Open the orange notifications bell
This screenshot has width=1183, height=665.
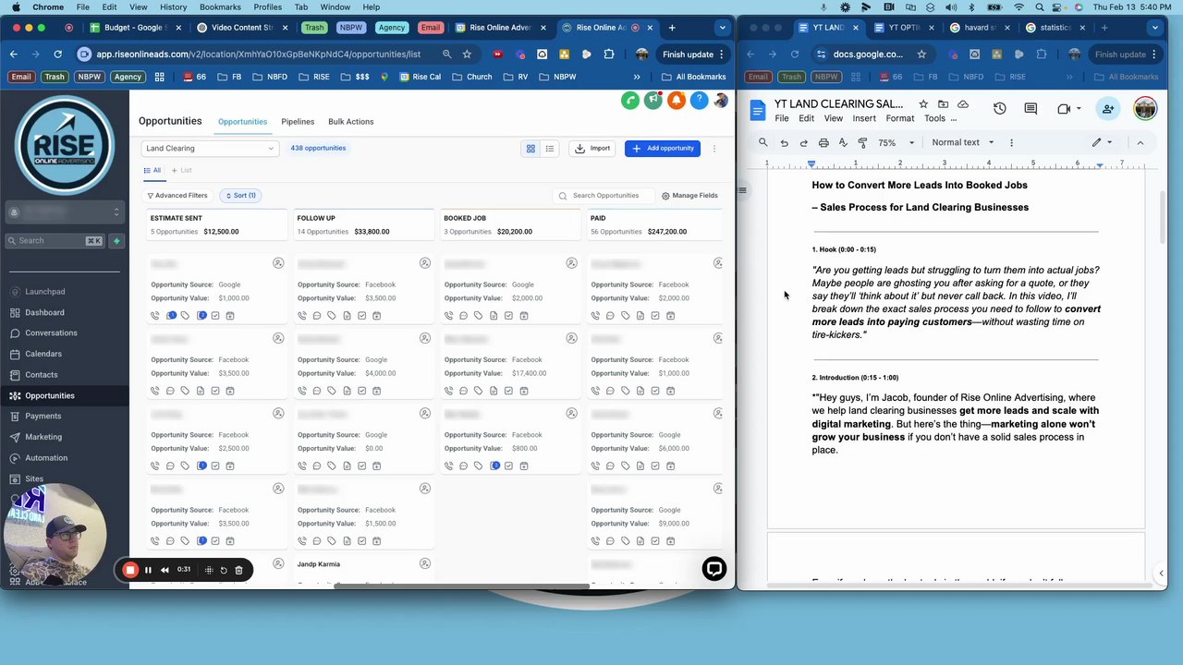677,100
